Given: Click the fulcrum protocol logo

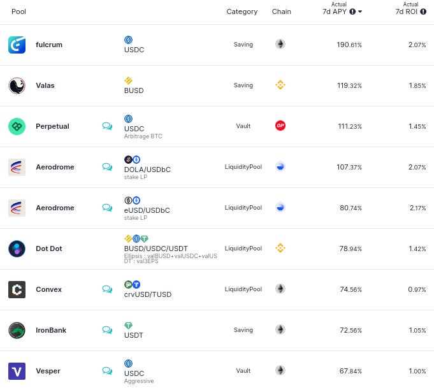Looking at the screenshot, I should (x=17, y=45).
